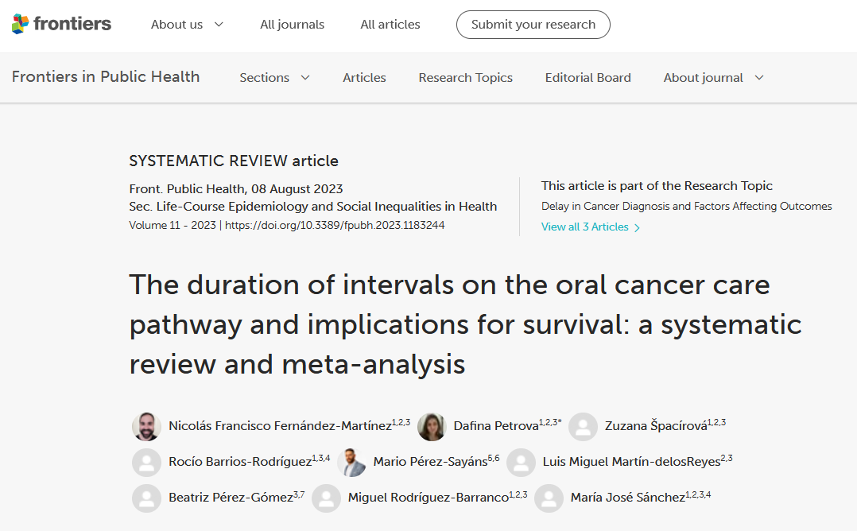Click Mario Pérez-Sayáns's profile photo
857x531 pixels.
point(351,462)
